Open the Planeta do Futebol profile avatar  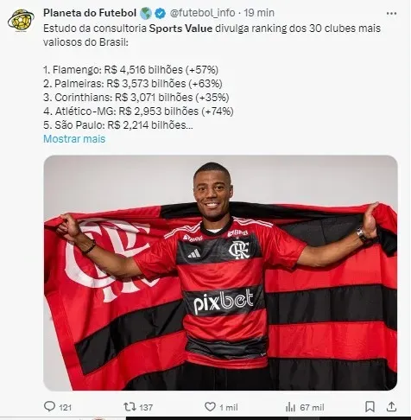(21, 20)
